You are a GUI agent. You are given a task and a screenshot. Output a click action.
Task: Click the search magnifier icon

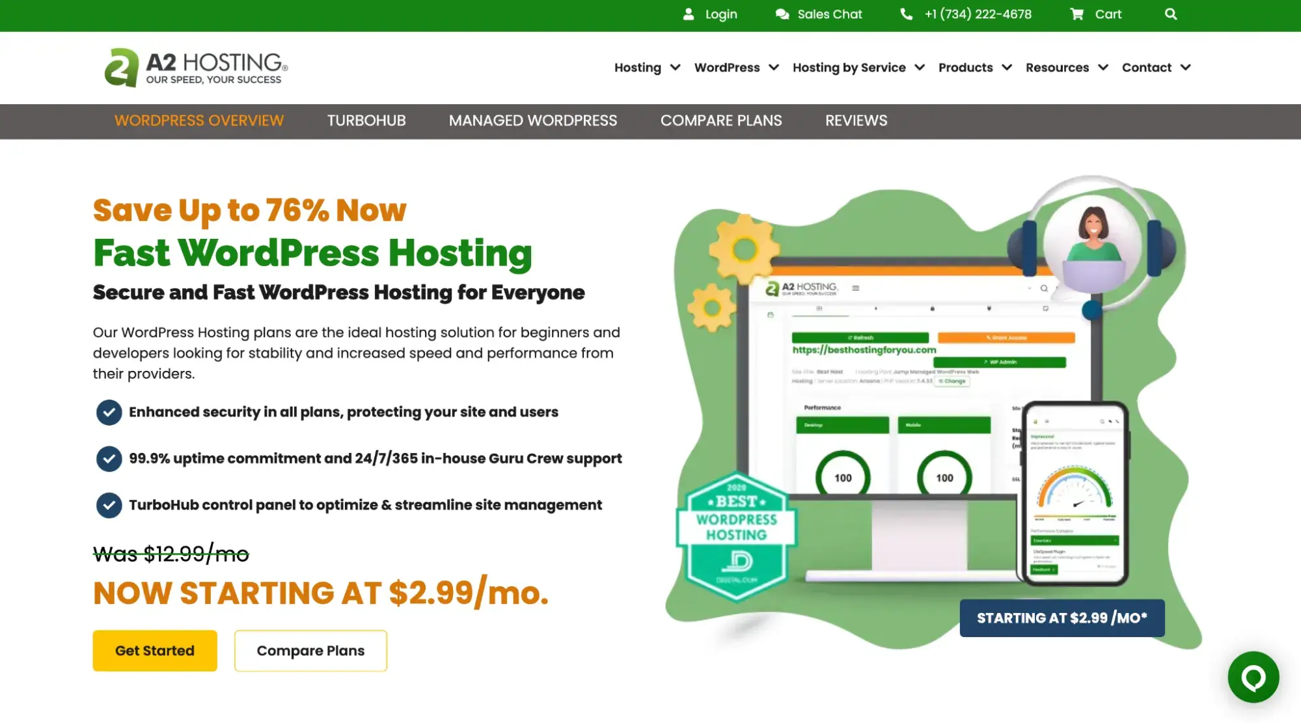coord(1171,14)
